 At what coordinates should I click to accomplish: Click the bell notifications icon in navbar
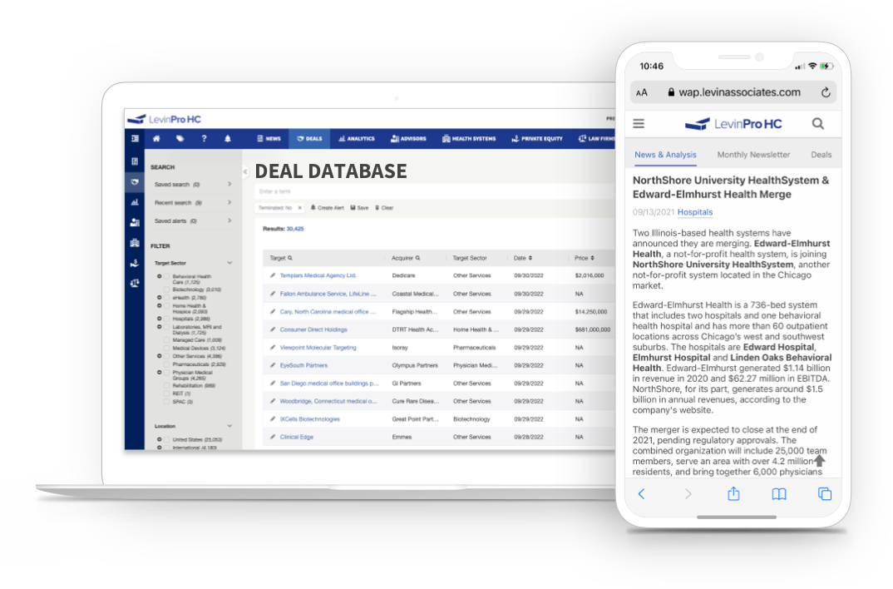[x=228, y=138]
